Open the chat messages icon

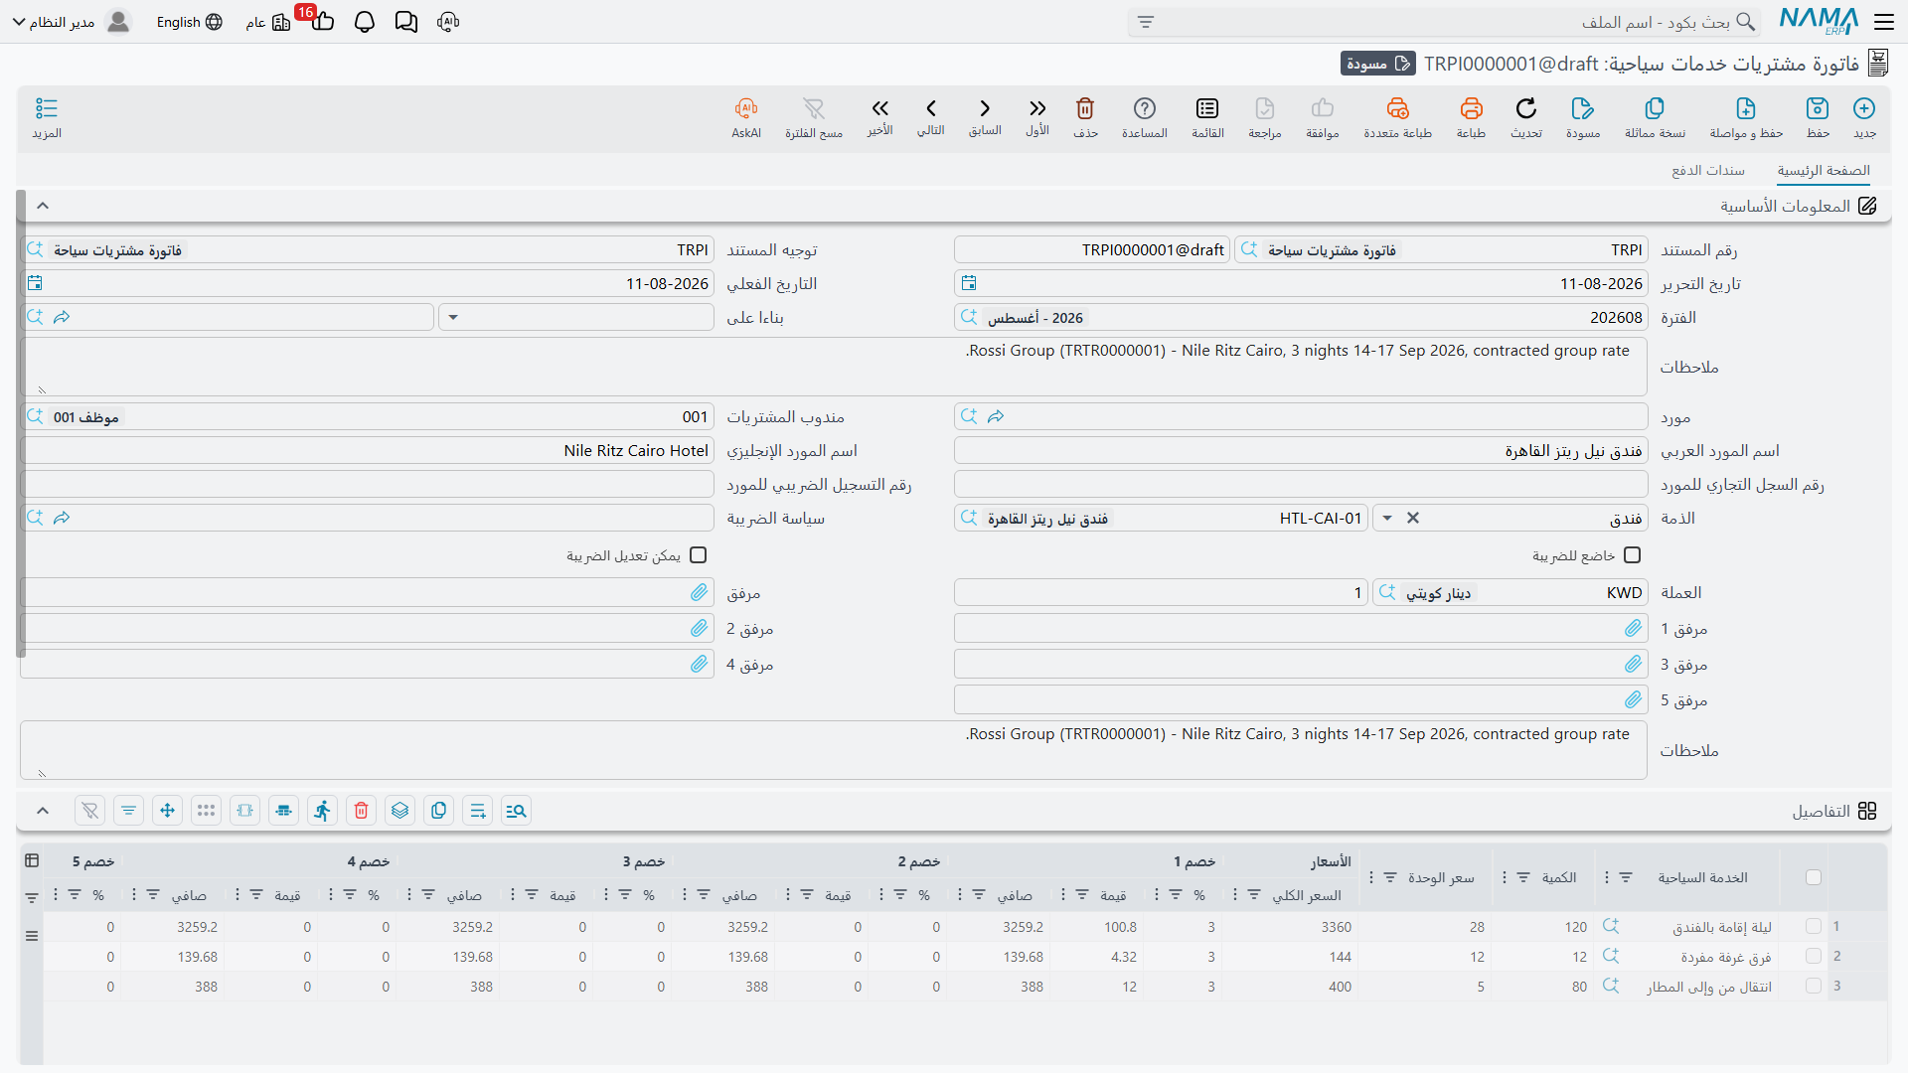pos(406,22)
